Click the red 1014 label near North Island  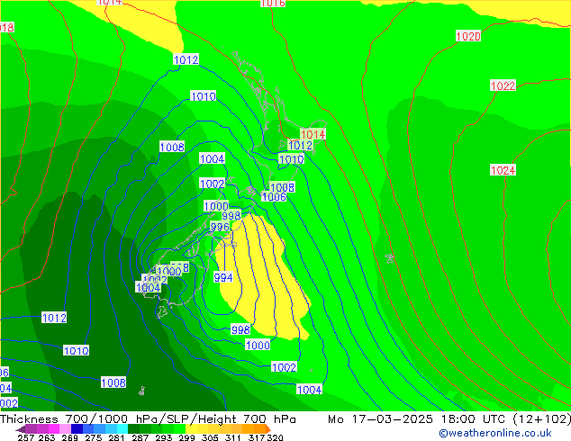pyautogui.click(x=313, y=134)
